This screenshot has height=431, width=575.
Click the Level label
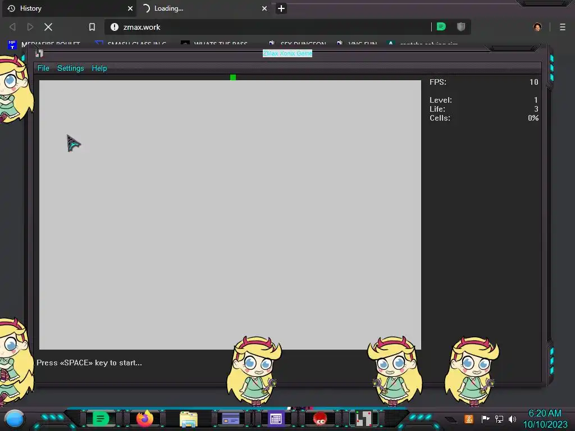(441, 100)
